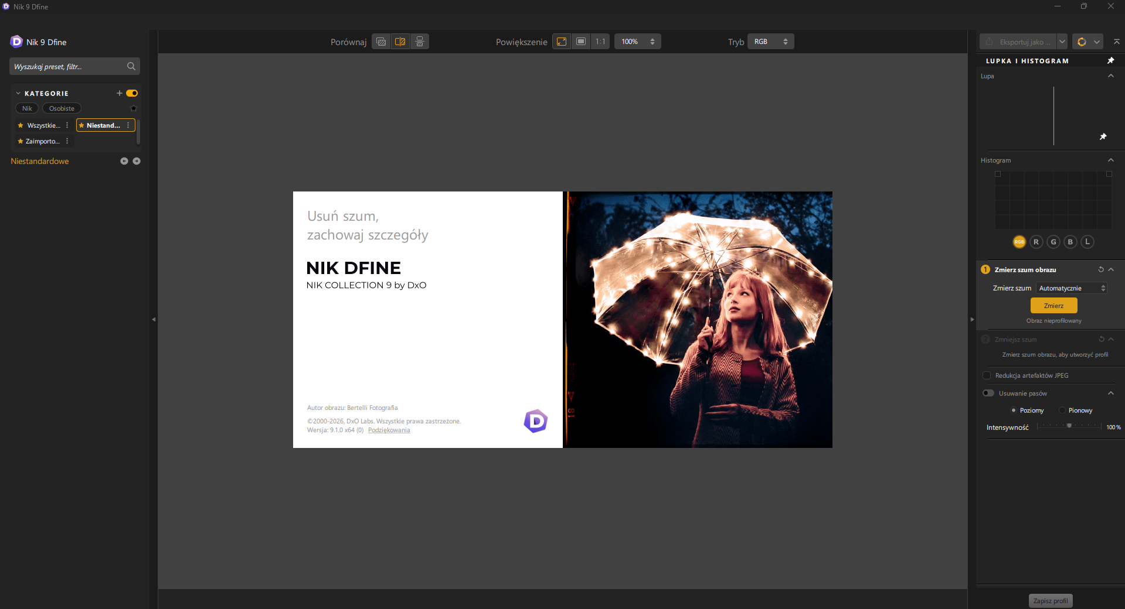Screen dimensions: 1125x609
Task: Pin the Lupka i Histogram panel
Action: click(x=1110, y=60)
